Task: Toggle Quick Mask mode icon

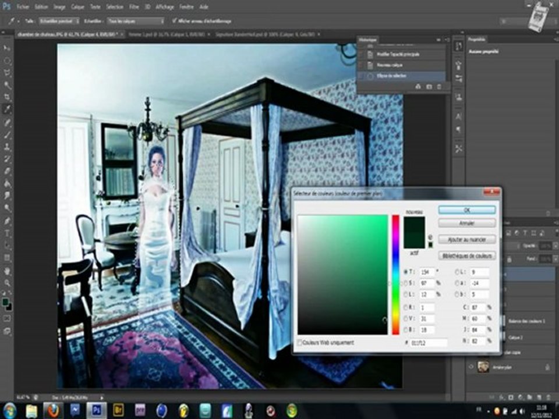Action: (7, 318)
